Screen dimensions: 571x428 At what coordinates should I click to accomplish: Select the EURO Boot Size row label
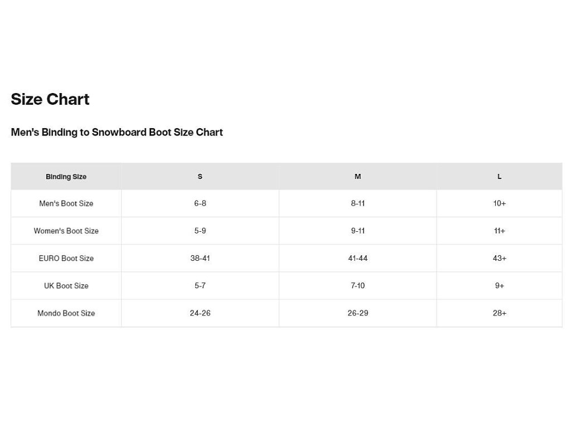66,258
